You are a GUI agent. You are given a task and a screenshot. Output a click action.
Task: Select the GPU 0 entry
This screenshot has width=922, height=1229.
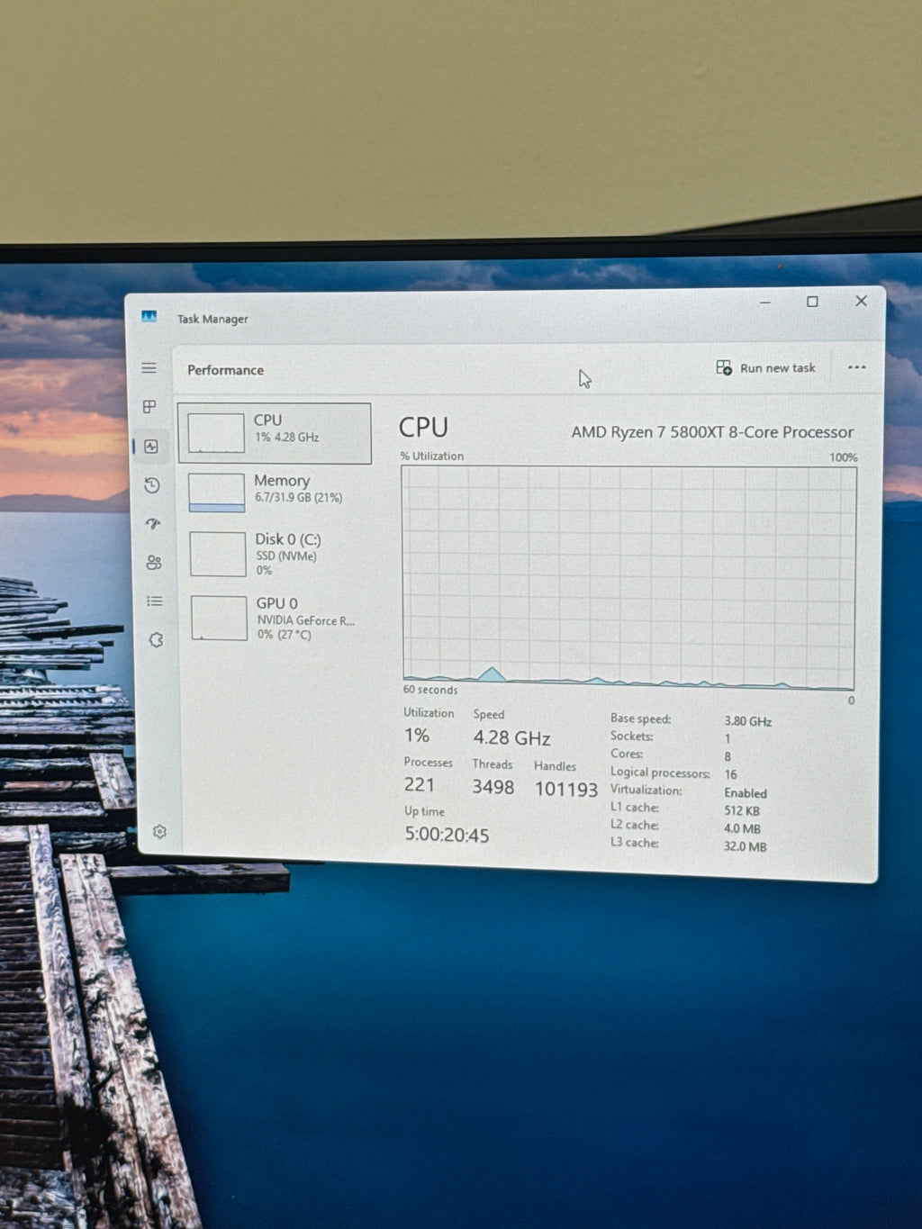point(276,618)
